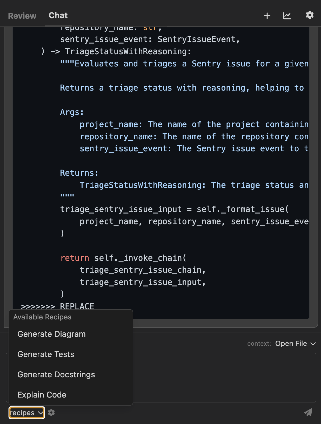Screen dimensions: 321x424
Task: Click the 'triage_sentry_issue_input = self._format_issue(' line
Action: [174, 209]
